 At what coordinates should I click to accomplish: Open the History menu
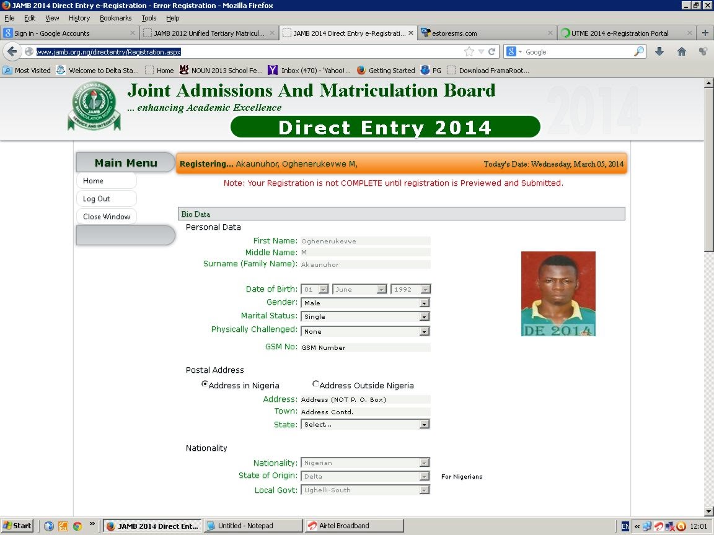[x=79, y=18]
